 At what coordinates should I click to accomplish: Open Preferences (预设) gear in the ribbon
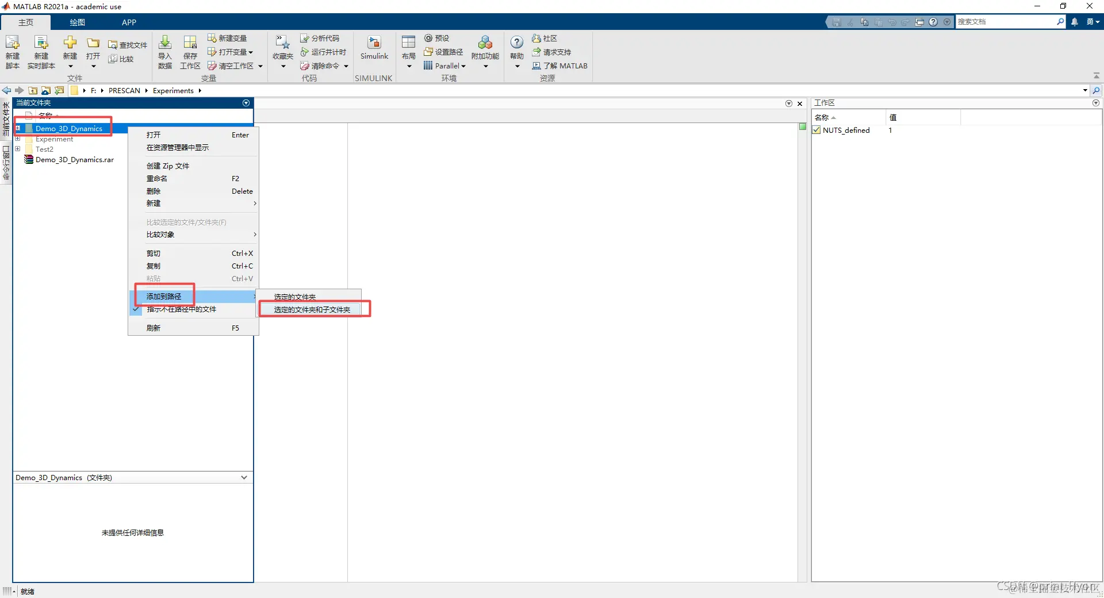point(436,38)
